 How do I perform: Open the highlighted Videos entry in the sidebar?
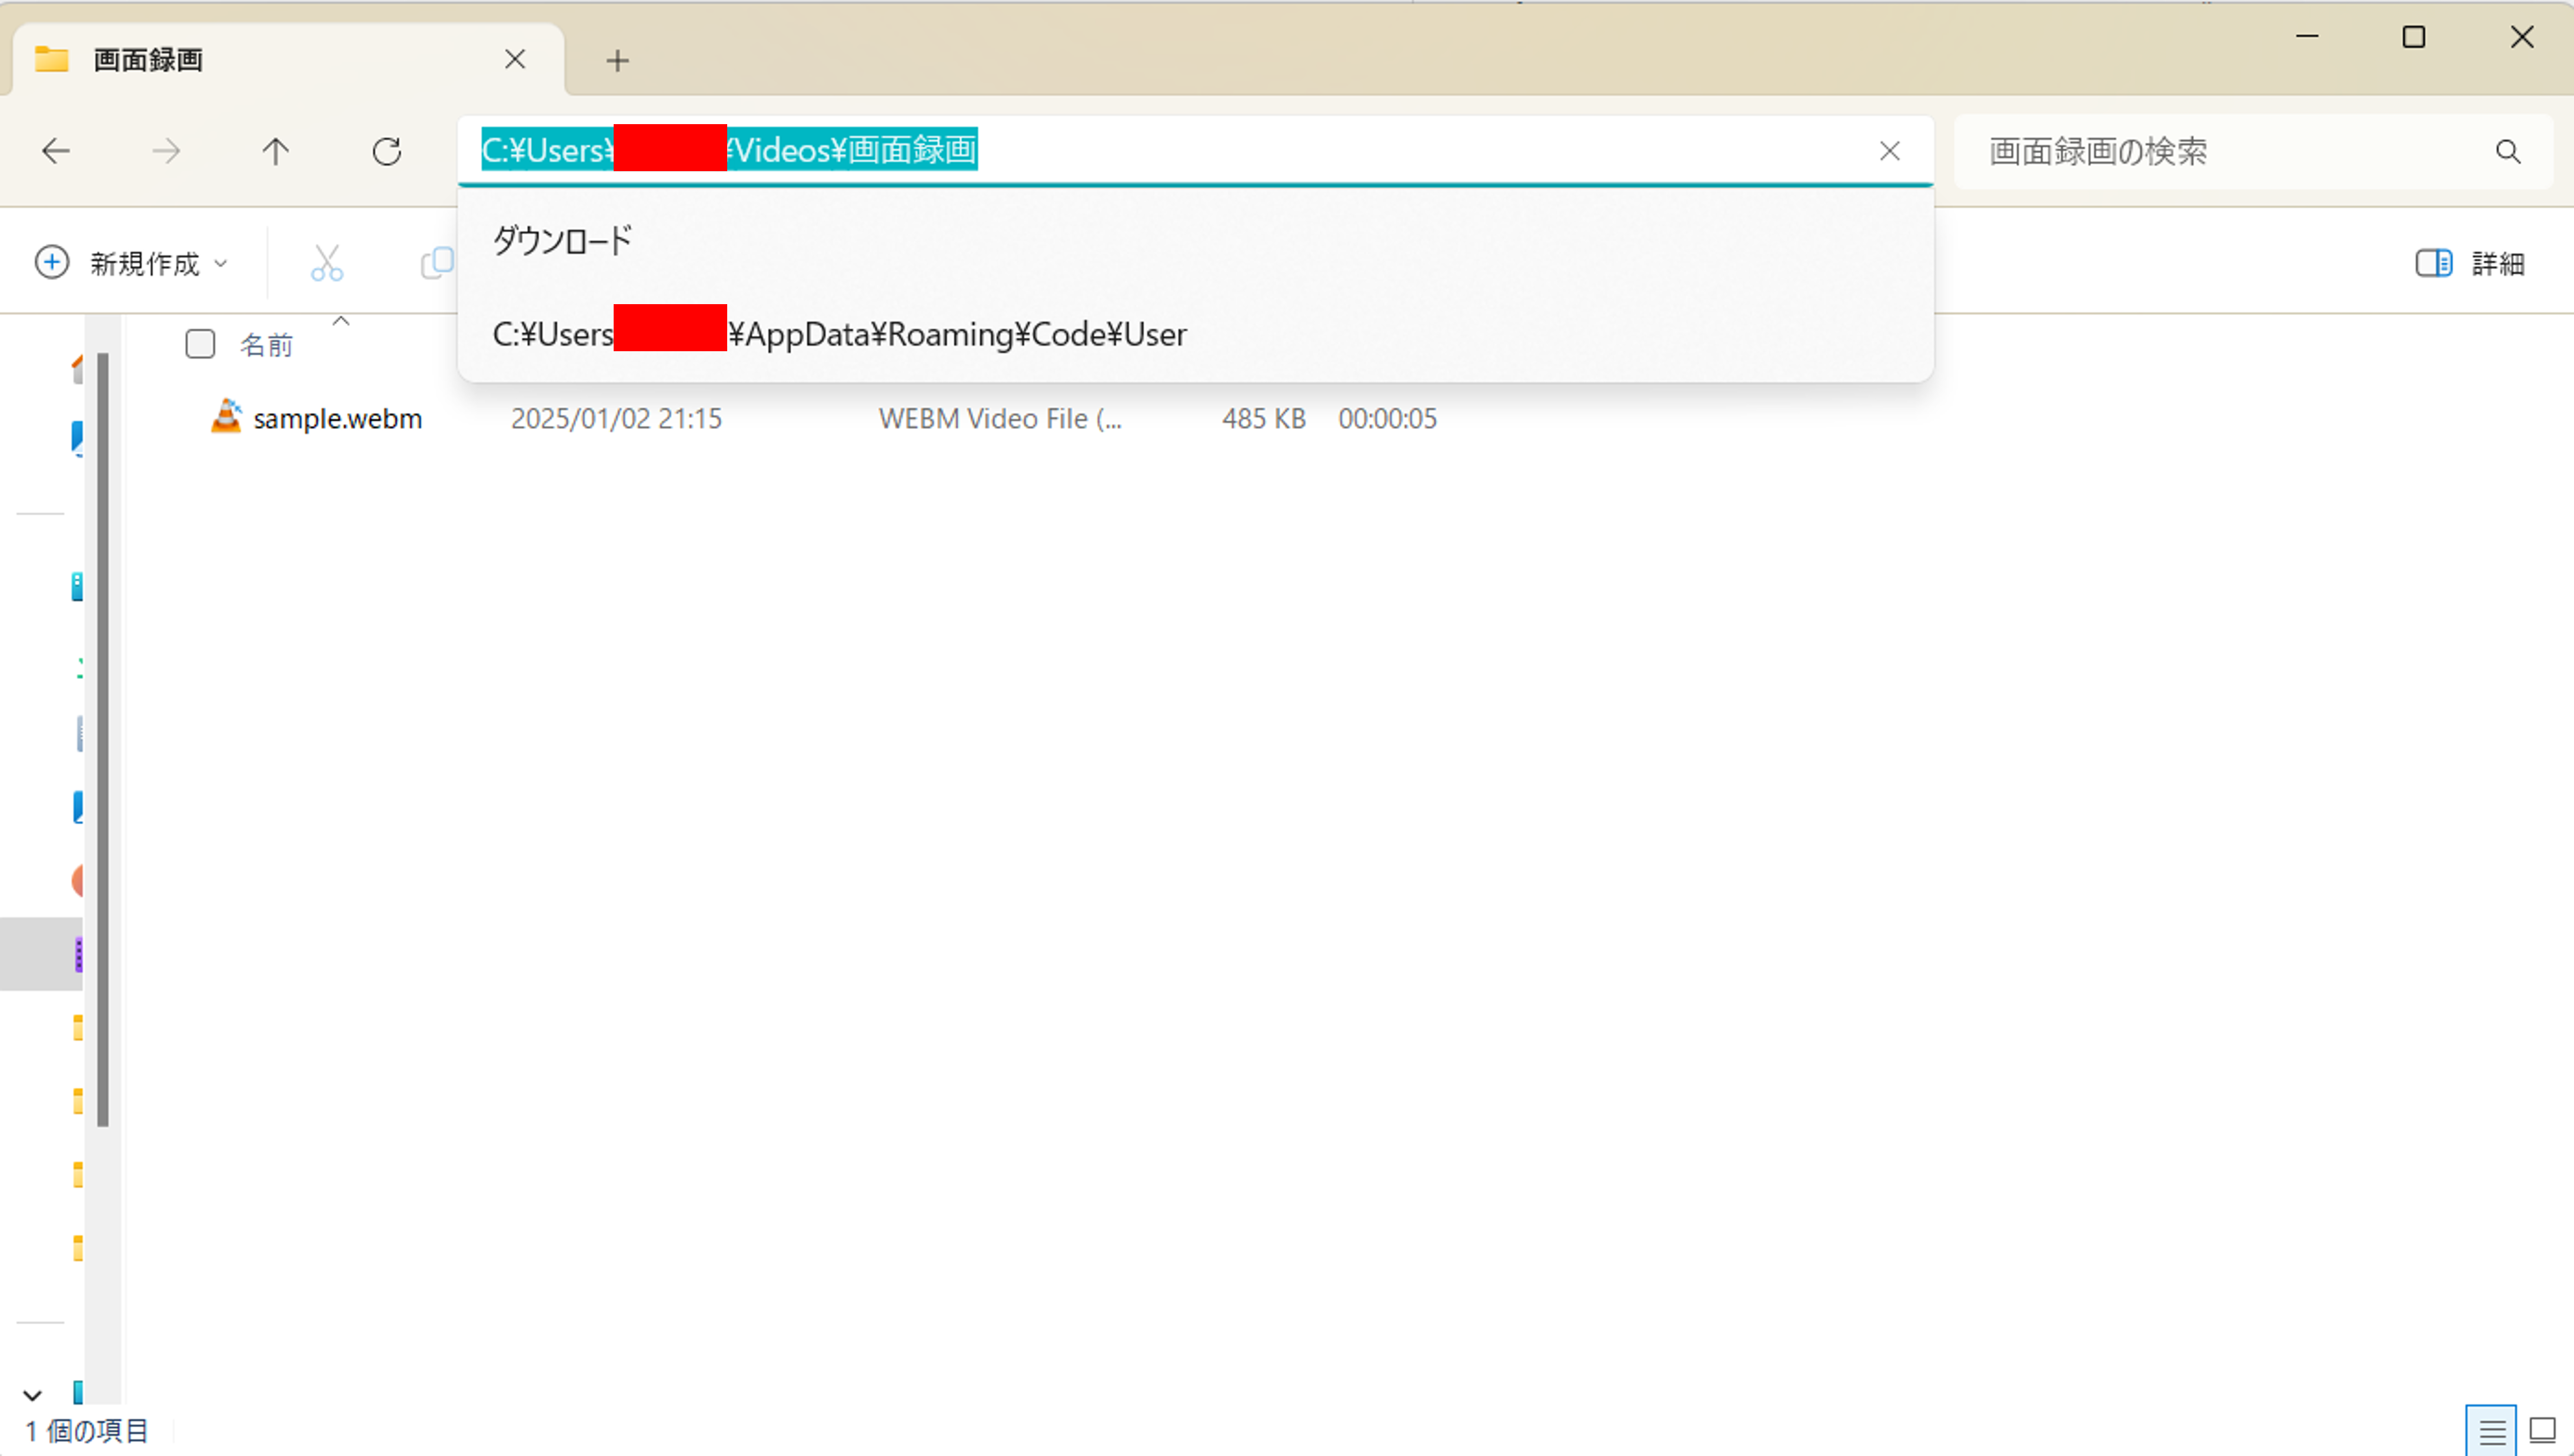tap(77, 955)
